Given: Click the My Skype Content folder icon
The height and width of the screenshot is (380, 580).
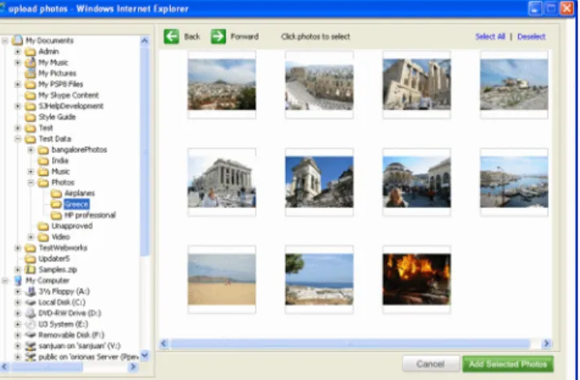Looking at the screenshot, I should (x=30, y=95).
